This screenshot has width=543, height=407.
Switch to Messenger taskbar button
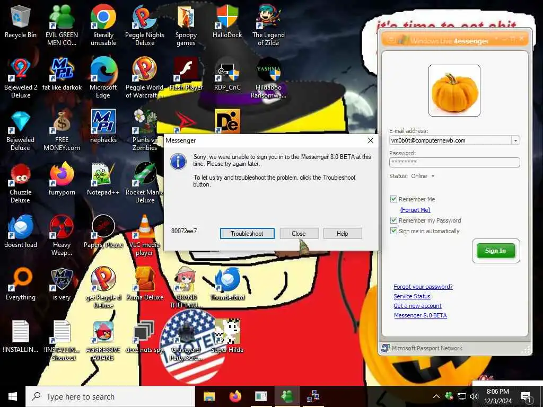pos(287,396)
